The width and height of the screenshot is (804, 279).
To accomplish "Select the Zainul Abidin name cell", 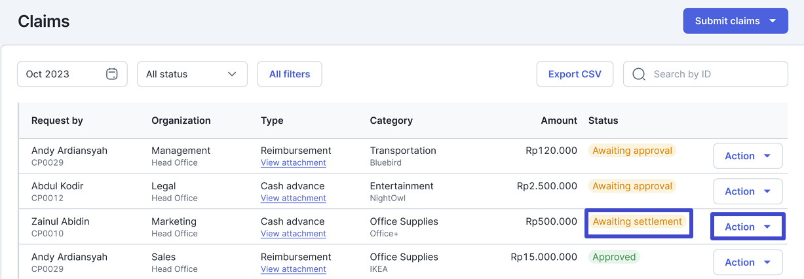I will (x=60, y=221).
